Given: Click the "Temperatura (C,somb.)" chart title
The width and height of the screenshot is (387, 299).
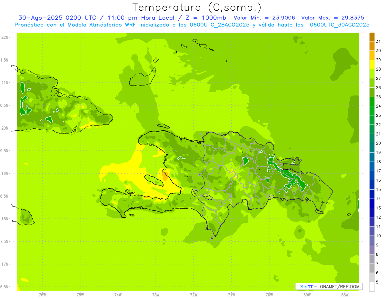Looking at the screenshot, I should [197, 7].
